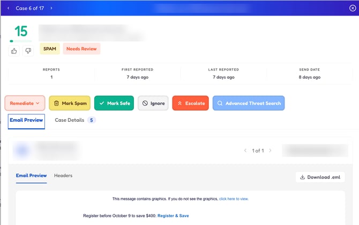The height and width of the screenshot is (225, 359).
Task: Click the score progress bar under 15
Action: (x=20, y=41)
